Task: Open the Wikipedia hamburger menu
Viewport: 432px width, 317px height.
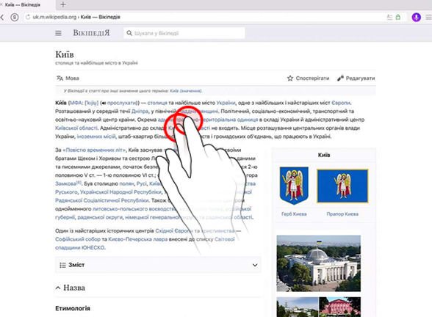Action: click(58, 33)
